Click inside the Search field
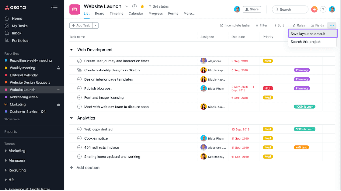The width and height of the screenshot is (341, 191). [290, 9]
